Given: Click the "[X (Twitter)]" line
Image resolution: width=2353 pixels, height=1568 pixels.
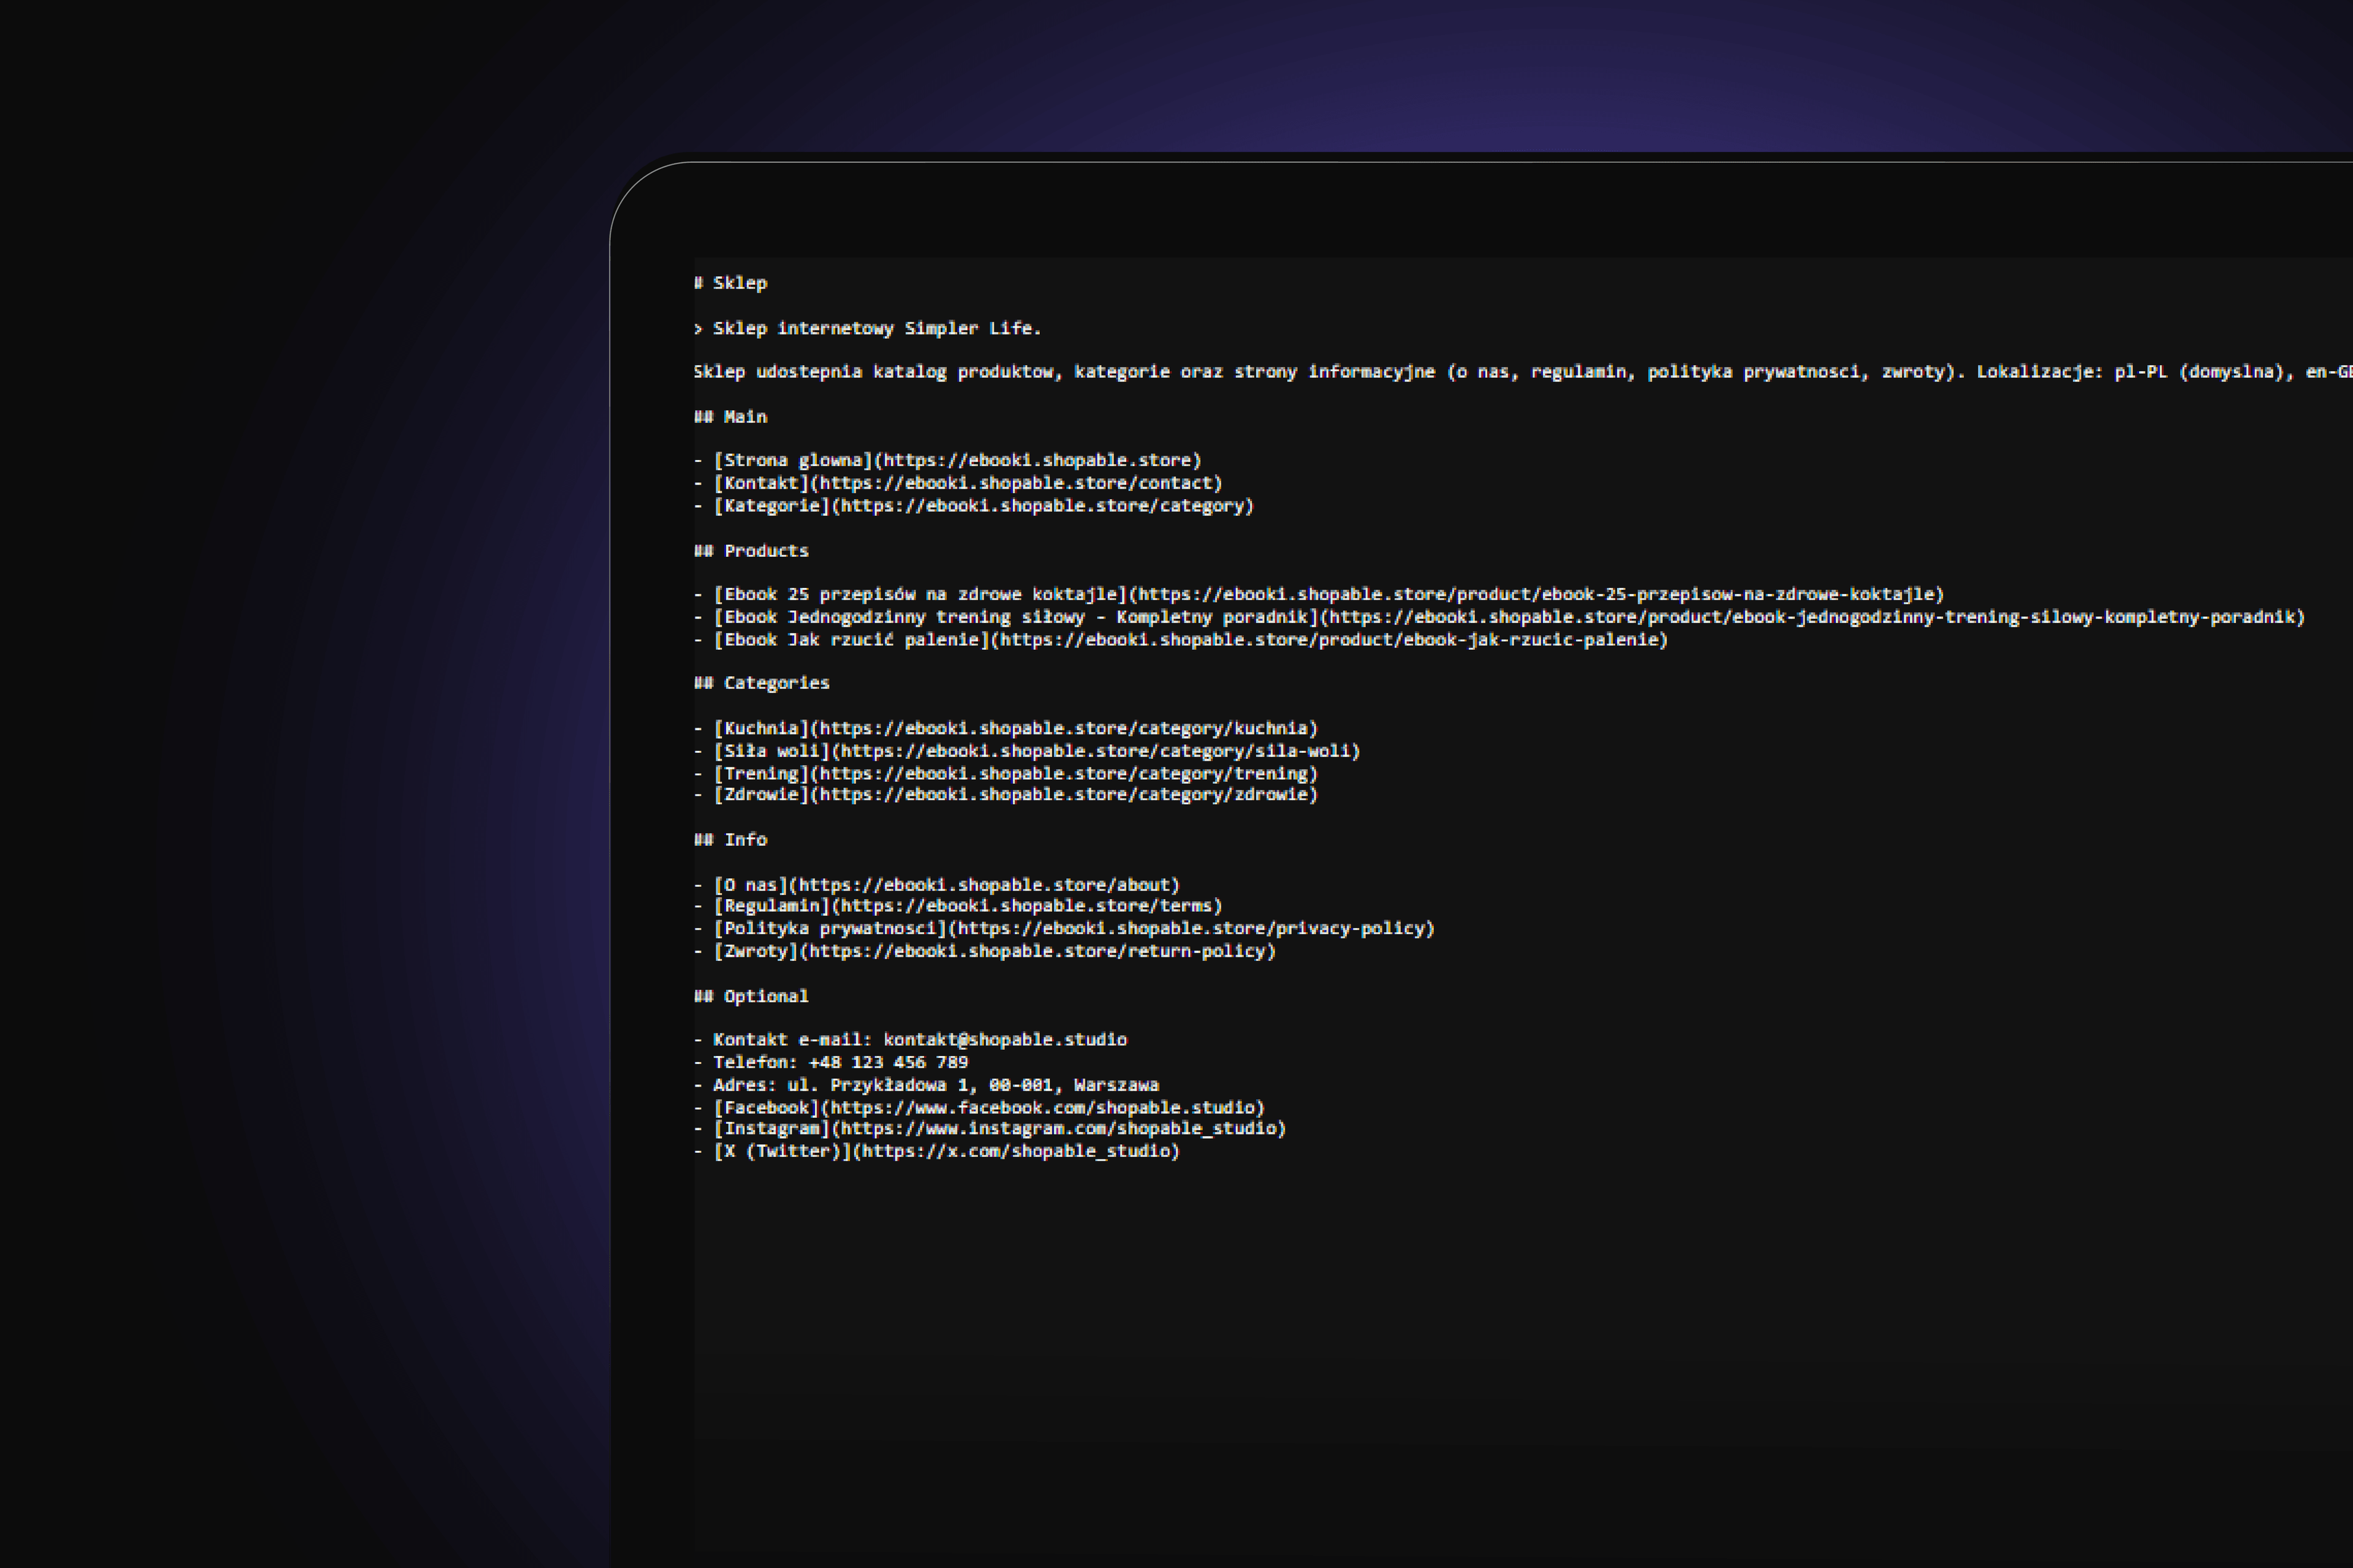Looking at the screenshot, I should click(x=938, y=1152).
